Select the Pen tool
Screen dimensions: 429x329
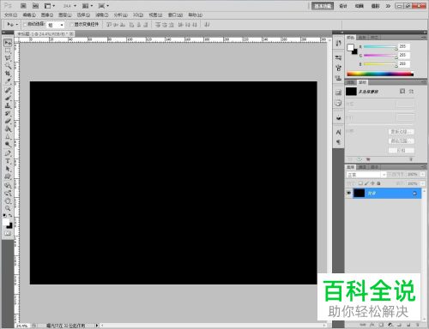tap(8, 153)
